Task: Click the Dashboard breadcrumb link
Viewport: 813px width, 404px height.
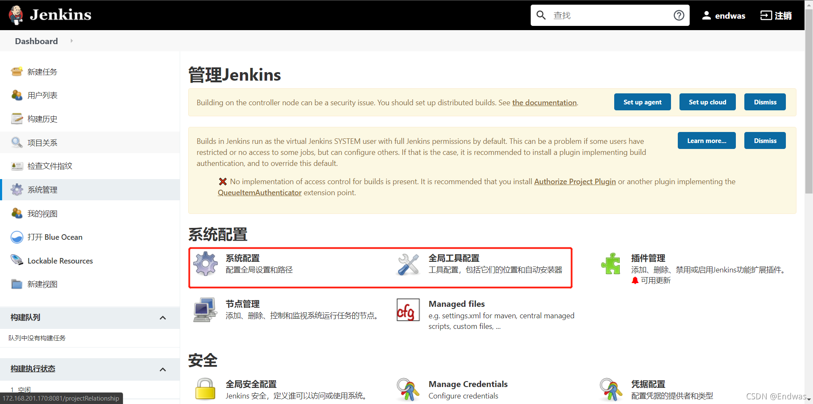Action: click(x=36, y=41)
